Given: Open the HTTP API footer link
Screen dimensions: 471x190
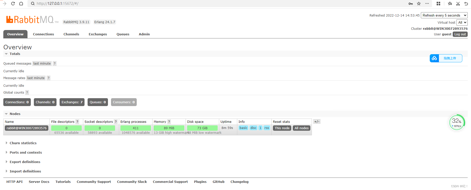Looking at the screenshot, I should tap(15, 182).
